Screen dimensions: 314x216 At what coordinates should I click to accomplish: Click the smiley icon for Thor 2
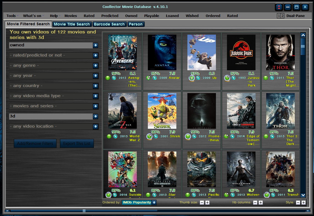click(x=266, y=136)
